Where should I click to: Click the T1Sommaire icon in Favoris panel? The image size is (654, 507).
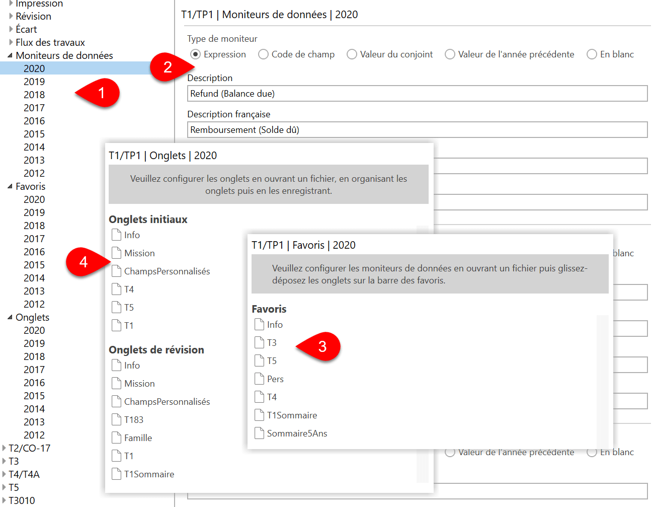click(x=259, y=415)
